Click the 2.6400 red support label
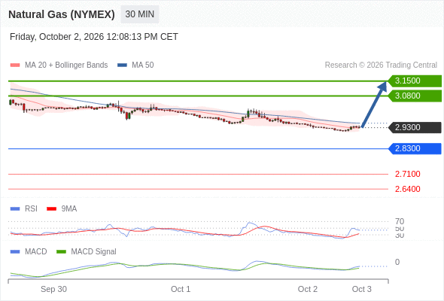The height and width of the screenshot is (301, 444). [407, 189]
